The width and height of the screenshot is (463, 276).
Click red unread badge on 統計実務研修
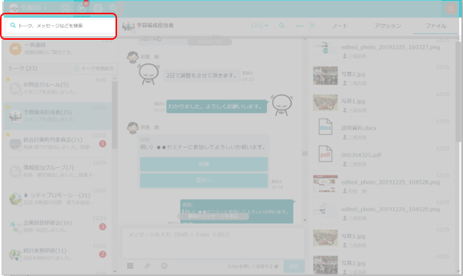103,254
